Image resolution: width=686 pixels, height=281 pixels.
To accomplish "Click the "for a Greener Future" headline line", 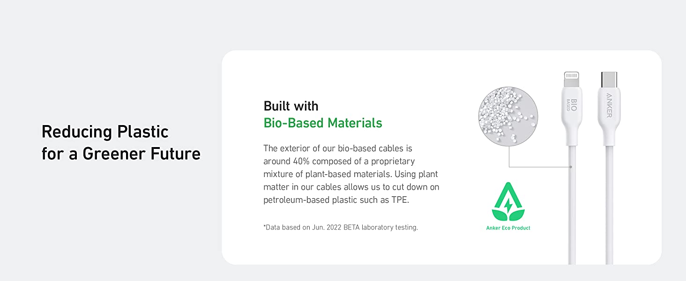I will 121,154.
